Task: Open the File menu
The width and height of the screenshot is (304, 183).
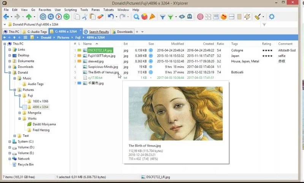Action: pos(6,10)
